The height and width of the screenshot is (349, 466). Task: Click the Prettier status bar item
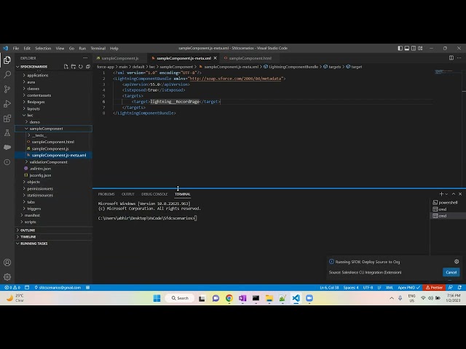(434, 288)
